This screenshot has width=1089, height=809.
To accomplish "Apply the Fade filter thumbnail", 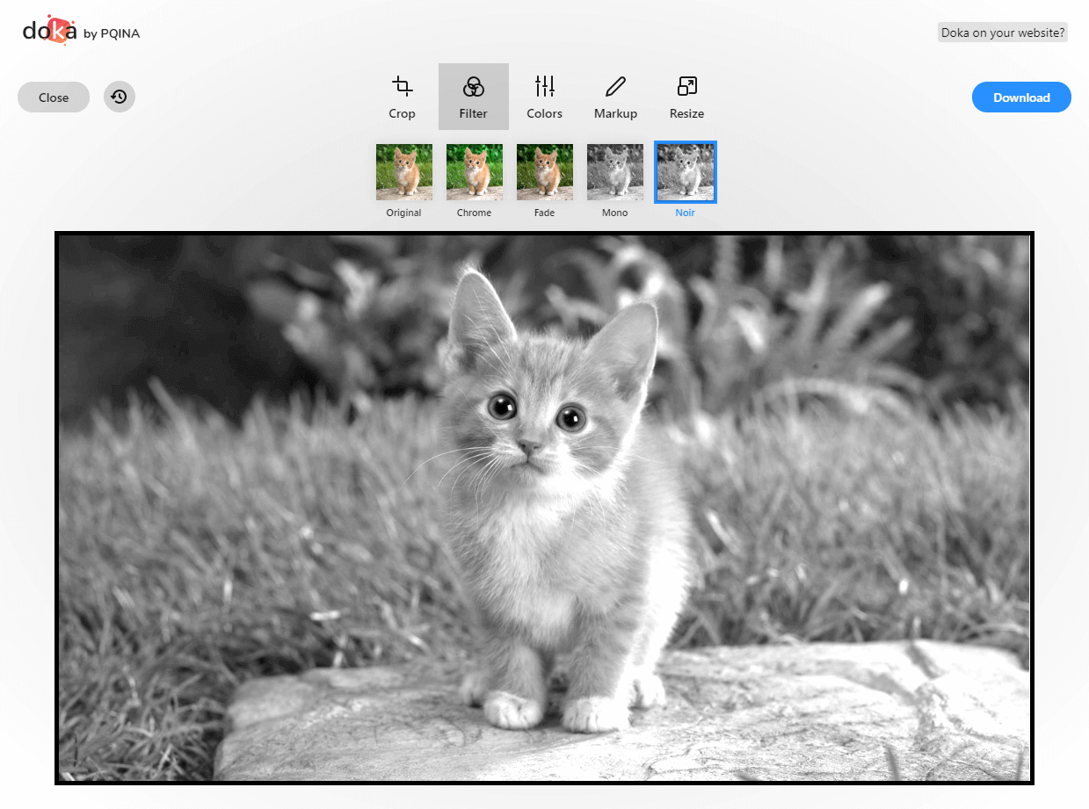I will (x=545, y=172).
